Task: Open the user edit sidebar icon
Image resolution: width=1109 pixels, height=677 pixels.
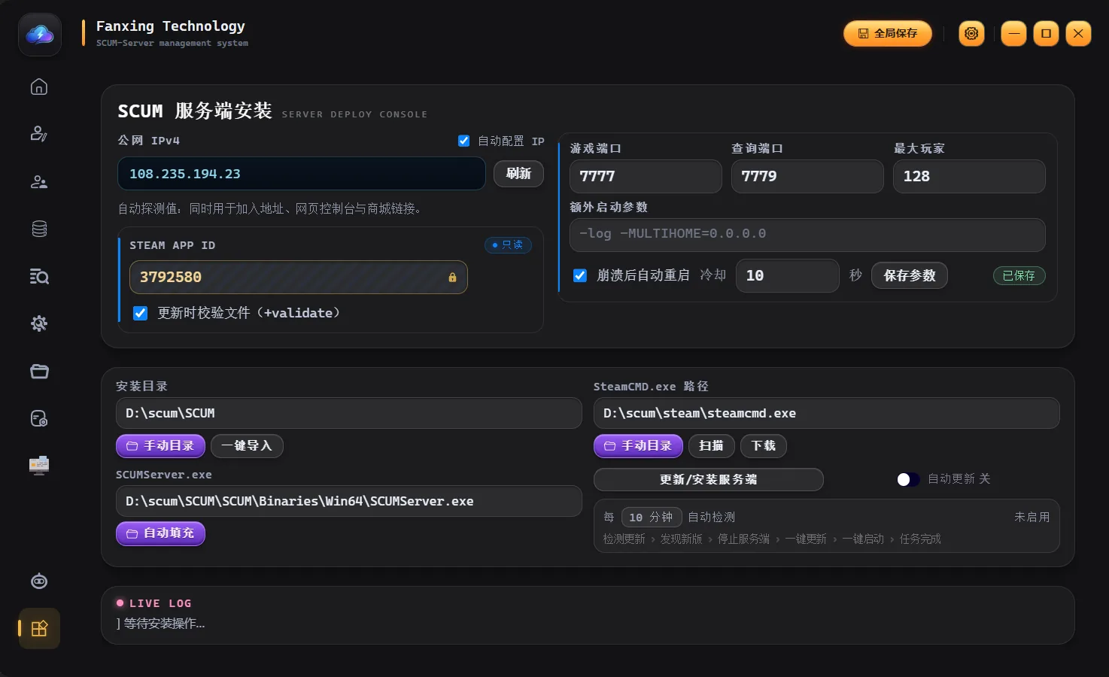Action: pos(39,135)
